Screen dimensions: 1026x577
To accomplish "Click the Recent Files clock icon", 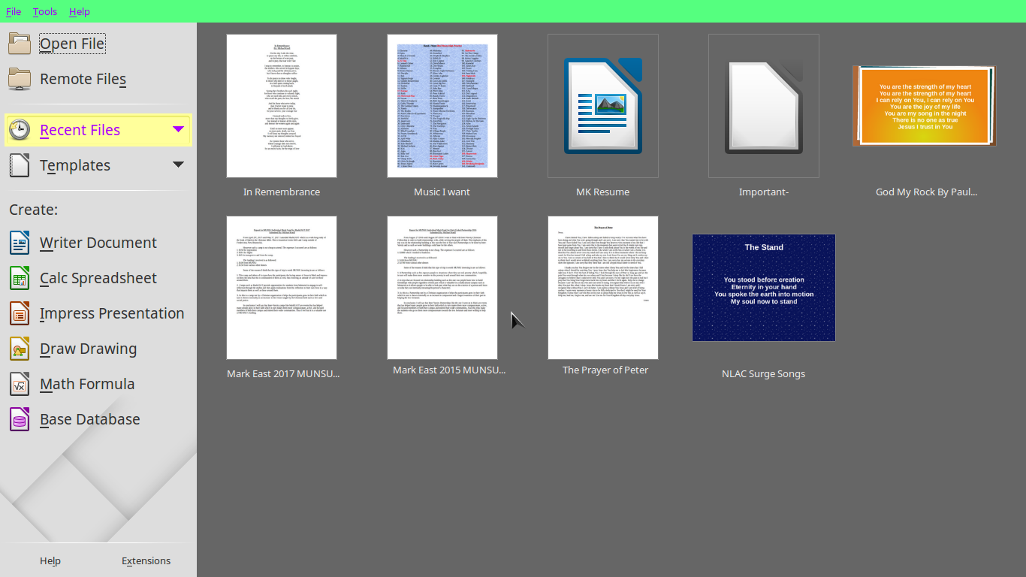I will click(20, 130).
